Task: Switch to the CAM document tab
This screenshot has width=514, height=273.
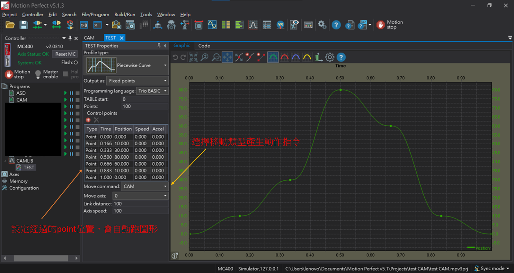Action: [x=89, y=38]
